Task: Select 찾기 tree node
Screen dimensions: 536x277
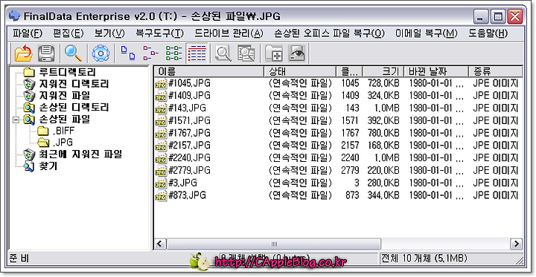Action: coord(48,166)
